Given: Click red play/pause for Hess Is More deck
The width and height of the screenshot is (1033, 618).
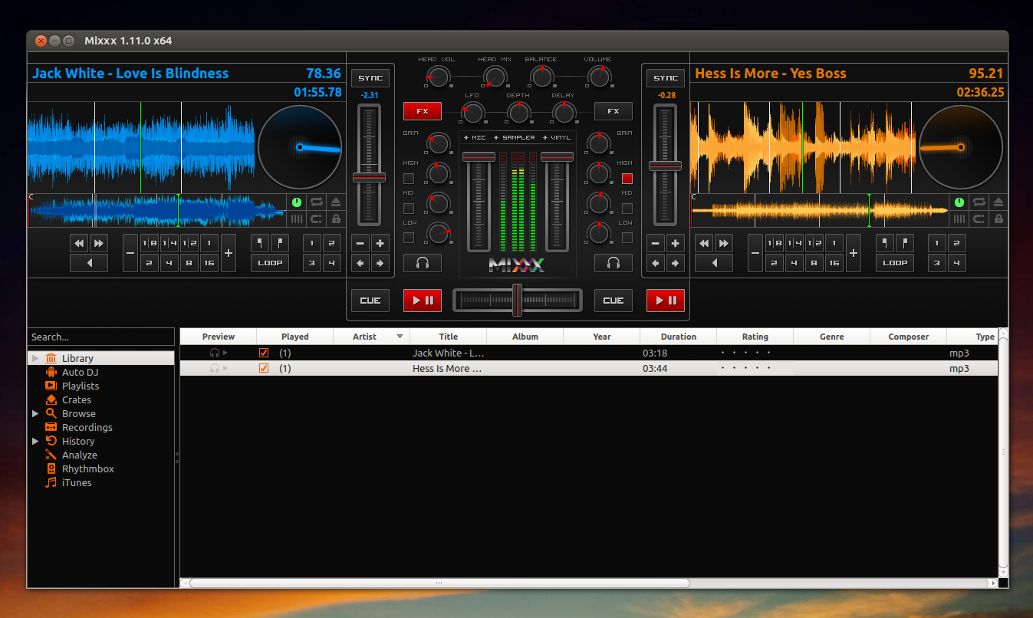Looking at the screenshot, I should click(x=666, y=301).
